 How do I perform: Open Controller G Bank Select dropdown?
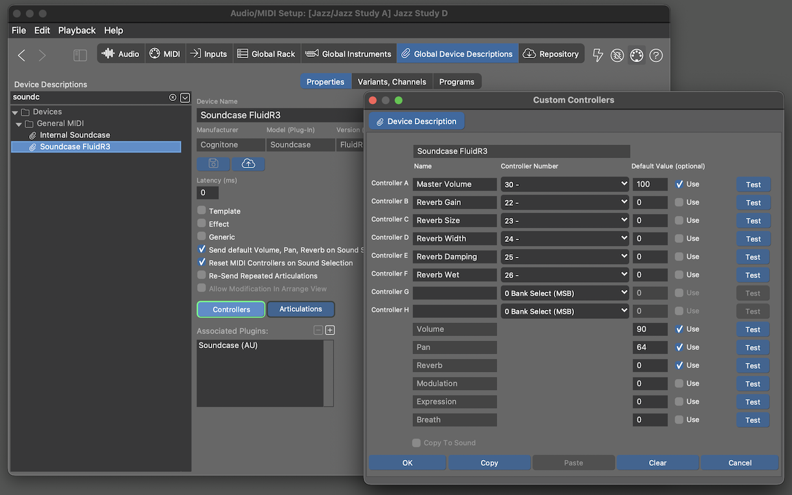click(565, 293)
